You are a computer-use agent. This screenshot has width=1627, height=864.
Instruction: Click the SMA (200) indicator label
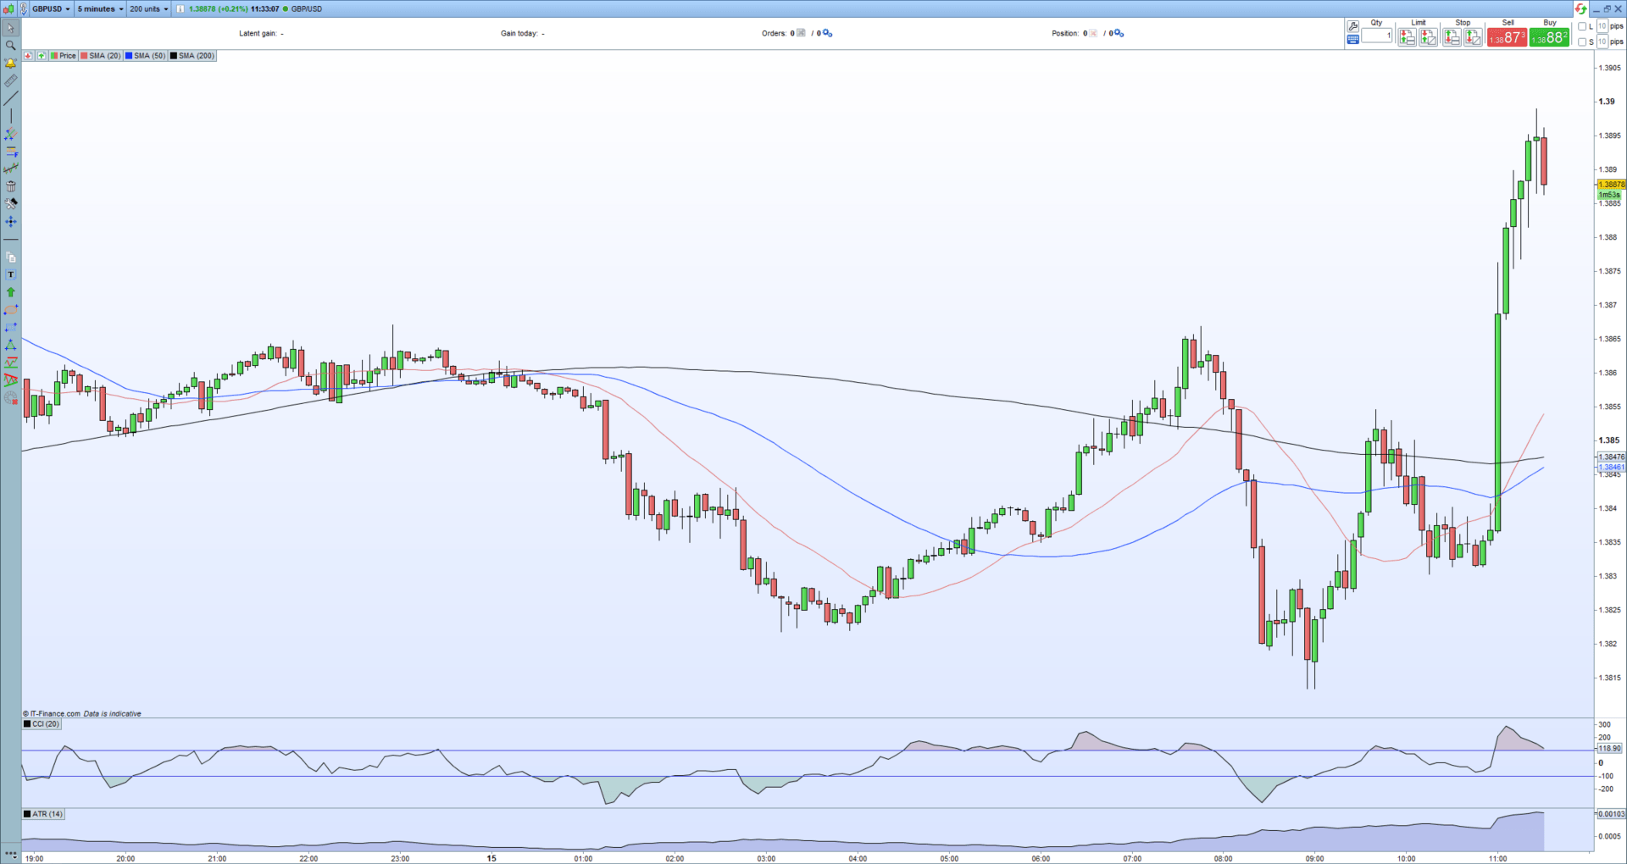point(192,56)
